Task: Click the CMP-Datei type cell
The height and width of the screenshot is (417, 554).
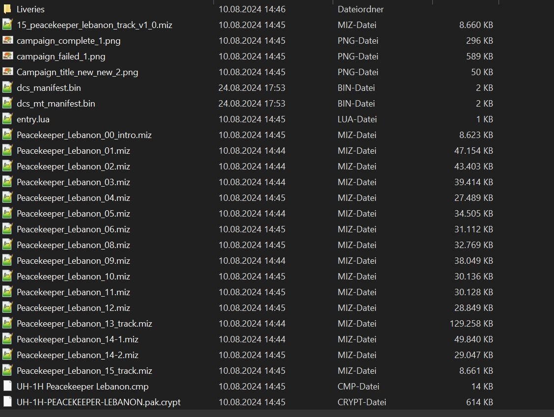Action: coord(358,386)
